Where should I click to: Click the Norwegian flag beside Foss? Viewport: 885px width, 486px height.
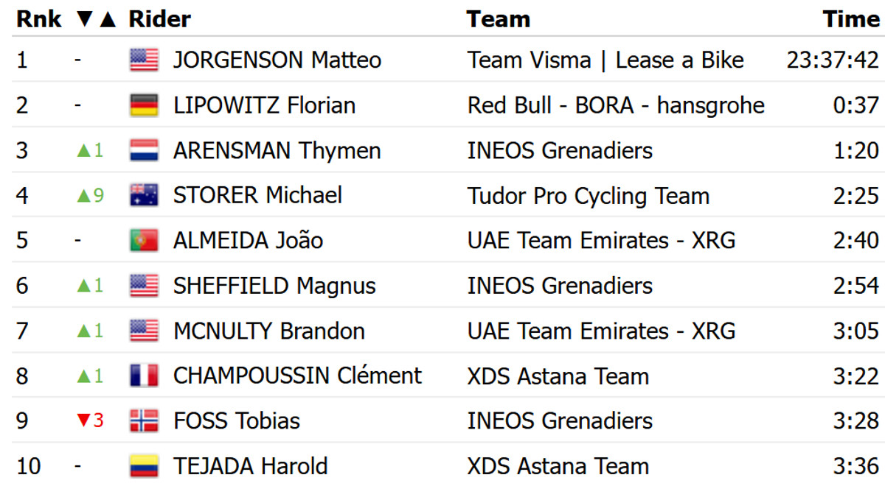click(x=144, y=421)
